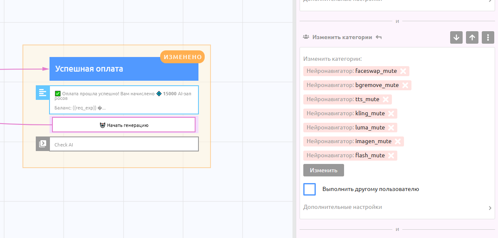Open three-dot options menu for block
This screenshot has height=238, width=498.
(x=488, y=37)
